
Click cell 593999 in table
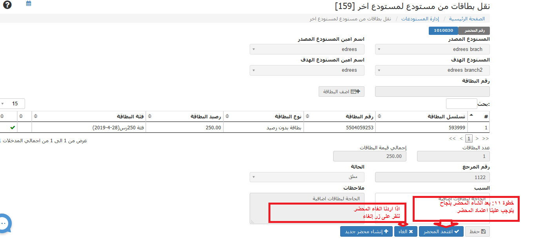coord(422,127)
